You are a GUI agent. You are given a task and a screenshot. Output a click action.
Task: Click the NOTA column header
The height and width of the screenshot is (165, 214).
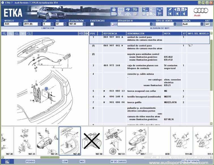[172, 34]
